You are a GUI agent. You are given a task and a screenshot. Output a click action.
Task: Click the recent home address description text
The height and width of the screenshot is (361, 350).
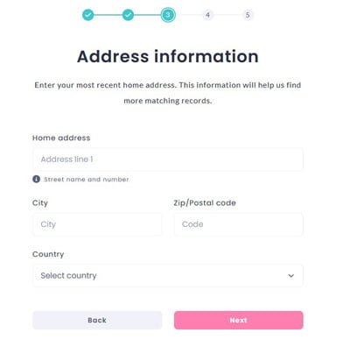[x=168, y=93]
